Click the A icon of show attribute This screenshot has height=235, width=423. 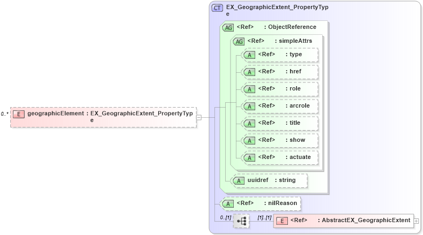(x=249, y=141)
